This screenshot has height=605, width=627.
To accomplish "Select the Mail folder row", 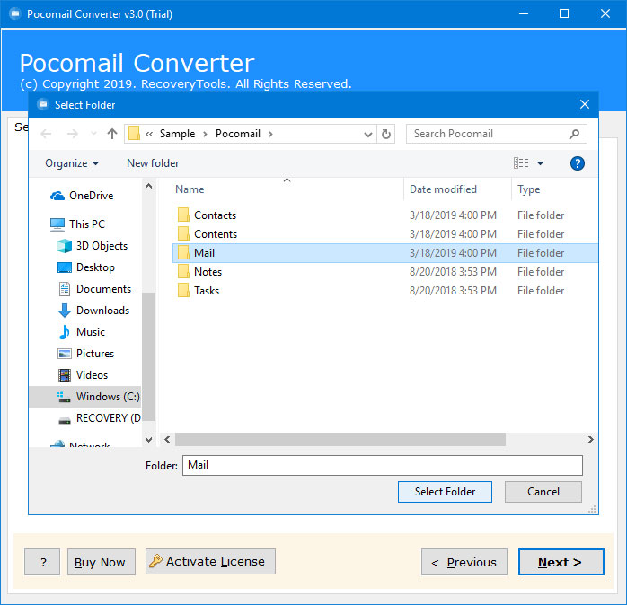I will pyautogui.click(x=385, y=253).
